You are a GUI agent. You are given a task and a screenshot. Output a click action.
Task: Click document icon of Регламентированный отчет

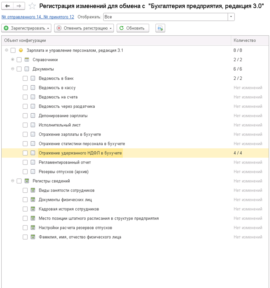click(x=33, y=162)
